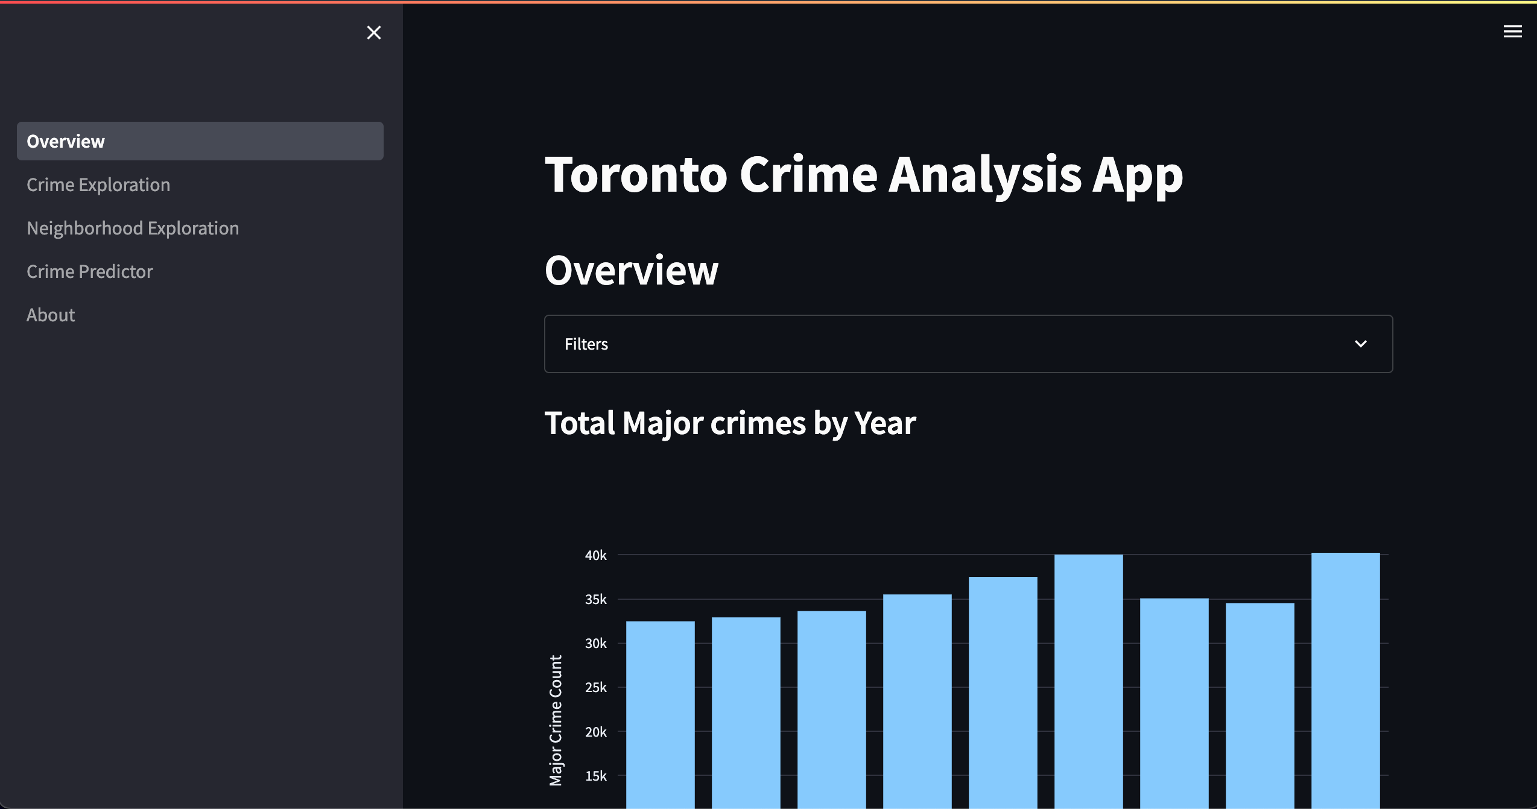This screenshot has width=1537, height=809.
Task: Go to the Crime Exploration page
Action: point(98,184)
